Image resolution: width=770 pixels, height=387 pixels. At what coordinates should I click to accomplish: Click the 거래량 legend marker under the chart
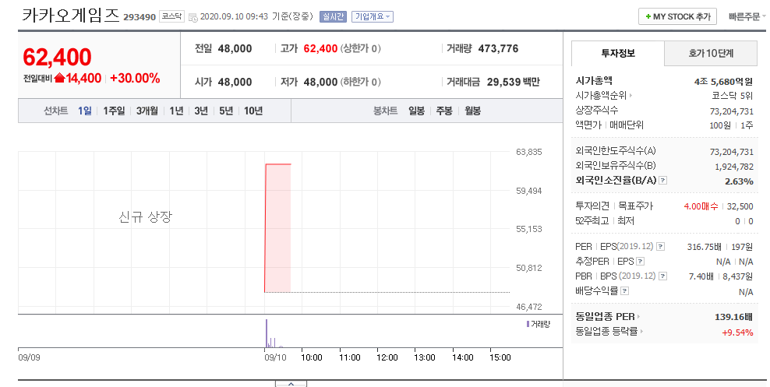(528, 324)
